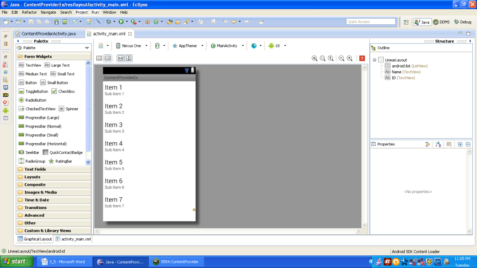Select the RatingBar widget in palette
The image size is (477, 268).
click(x=60, y=161)
